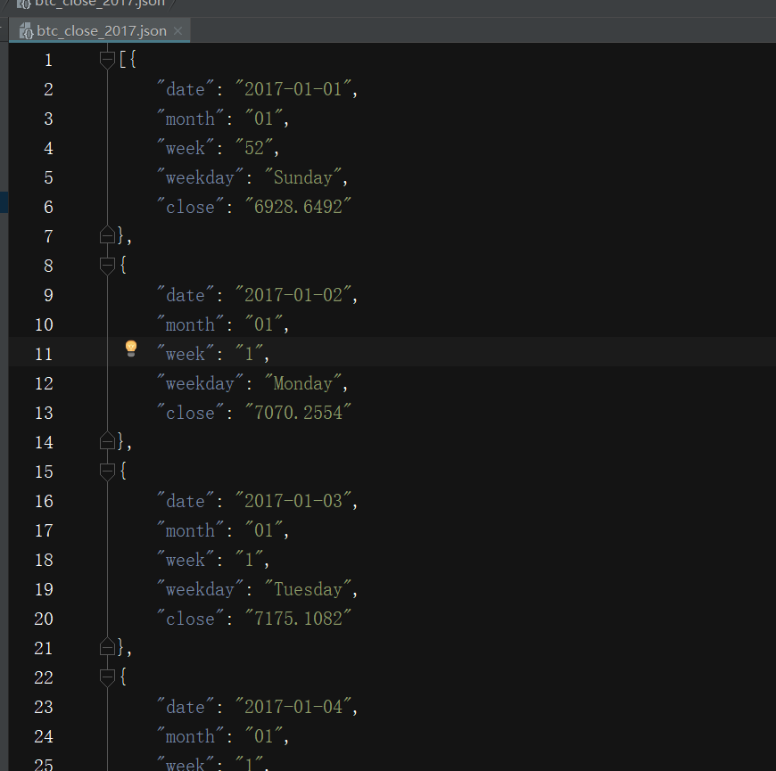The image size is (776, 771).
Task: Close the btc_close_2017.json tab
Action: (177, 30)
